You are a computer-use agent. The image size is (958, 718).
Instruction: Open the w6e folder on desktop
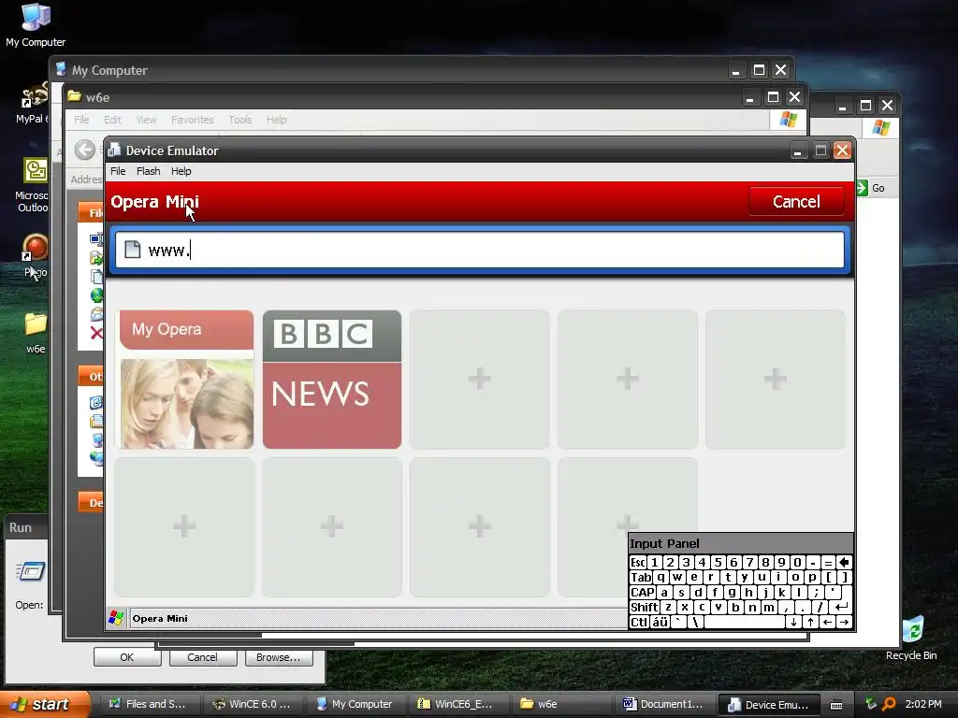tap(36, 333)
